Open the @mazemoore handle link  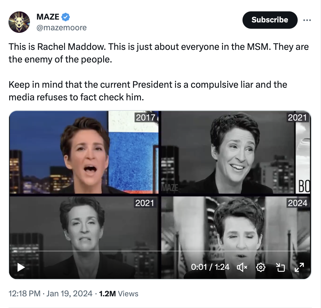[x=61, y=27]
